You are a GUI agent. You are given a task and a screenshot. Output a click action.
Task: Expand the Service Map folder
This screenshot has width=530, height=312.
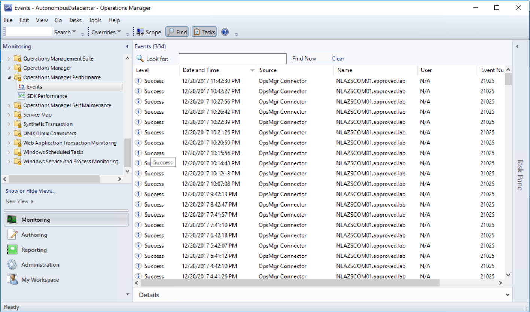click(9, 115)
